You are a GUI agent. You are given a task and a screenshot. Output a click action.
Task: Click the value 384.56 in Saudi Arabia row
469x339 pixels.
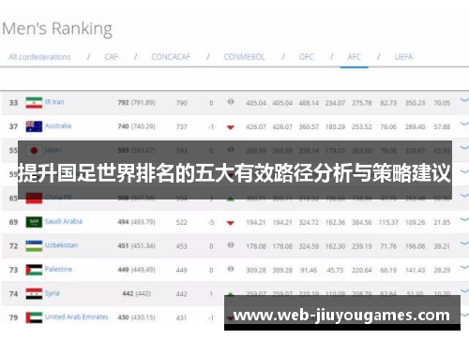[362, 222]
